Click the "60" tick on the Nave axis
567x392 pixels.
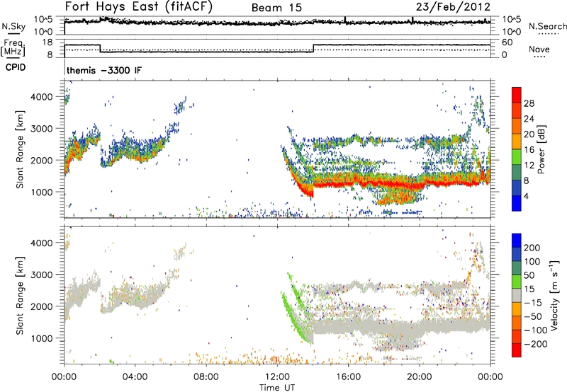point(507,42)
